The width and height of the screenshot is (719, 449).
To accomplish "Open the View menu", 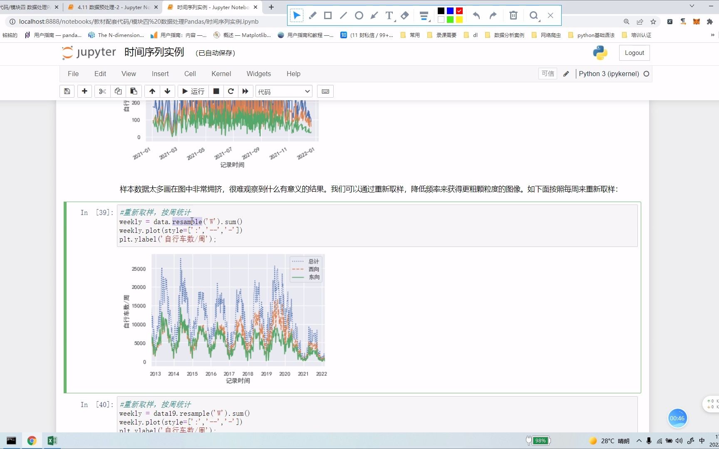I will [129, 74].
